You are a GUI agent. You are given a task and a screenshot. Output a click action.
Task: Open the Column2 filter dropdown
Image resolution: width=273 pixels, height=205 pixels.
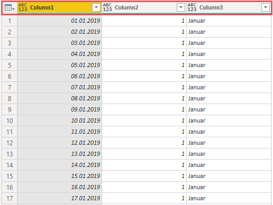tap(181, 7)
